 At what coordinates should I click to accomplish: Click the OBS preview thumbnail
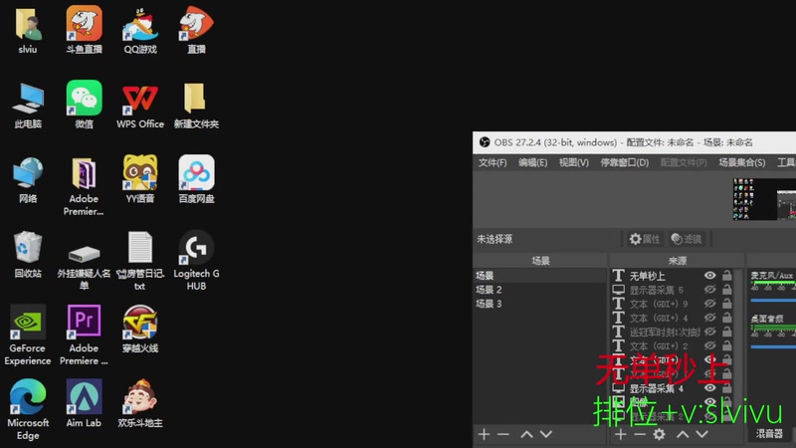(x=764, y=198)
